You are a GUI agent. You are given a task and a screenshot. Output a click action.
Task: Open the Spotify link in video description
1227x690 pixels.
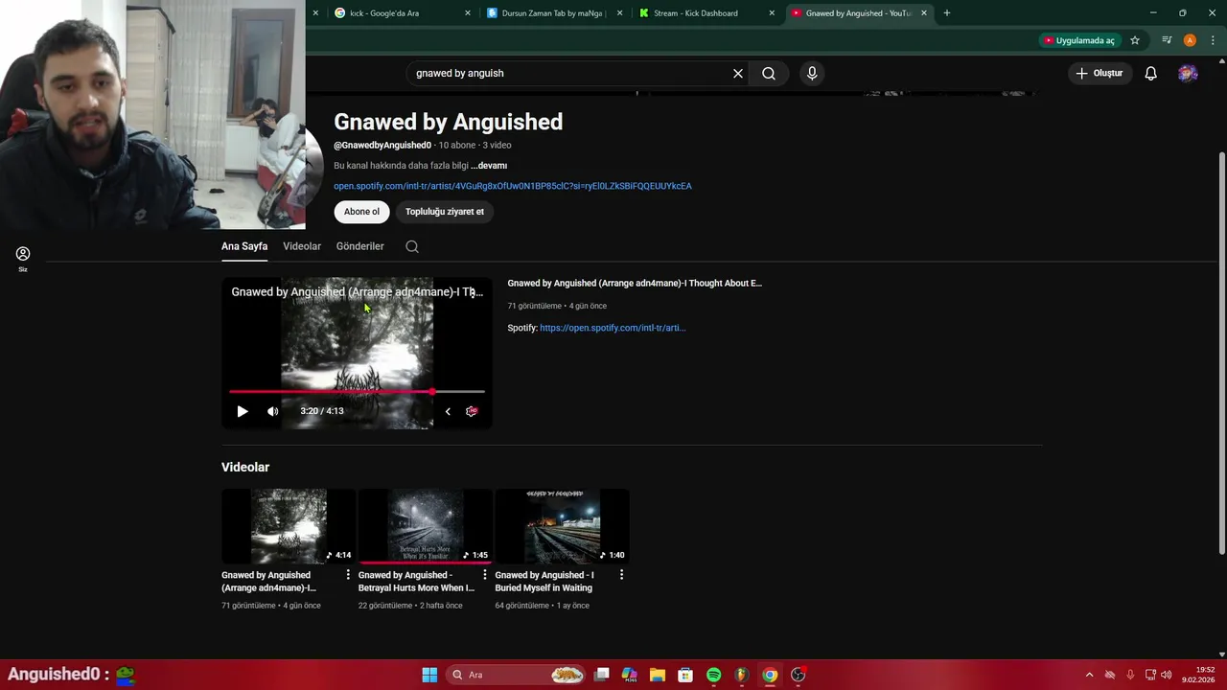[613, 328]
